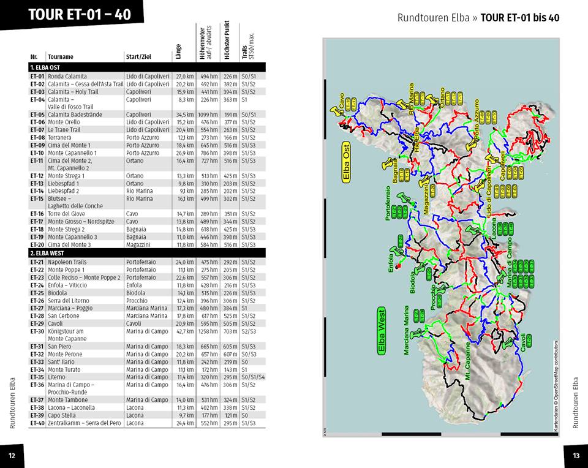Select the Marina di Campo map pushpin

coord(502,277)
